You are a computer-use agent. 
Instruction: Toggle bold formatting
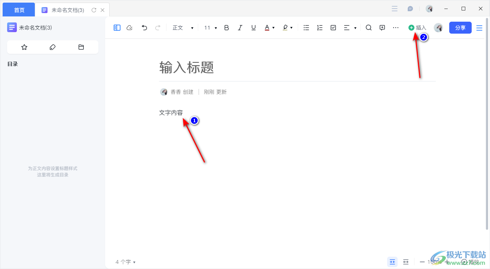pyautogui.click(x=226, y=28)
